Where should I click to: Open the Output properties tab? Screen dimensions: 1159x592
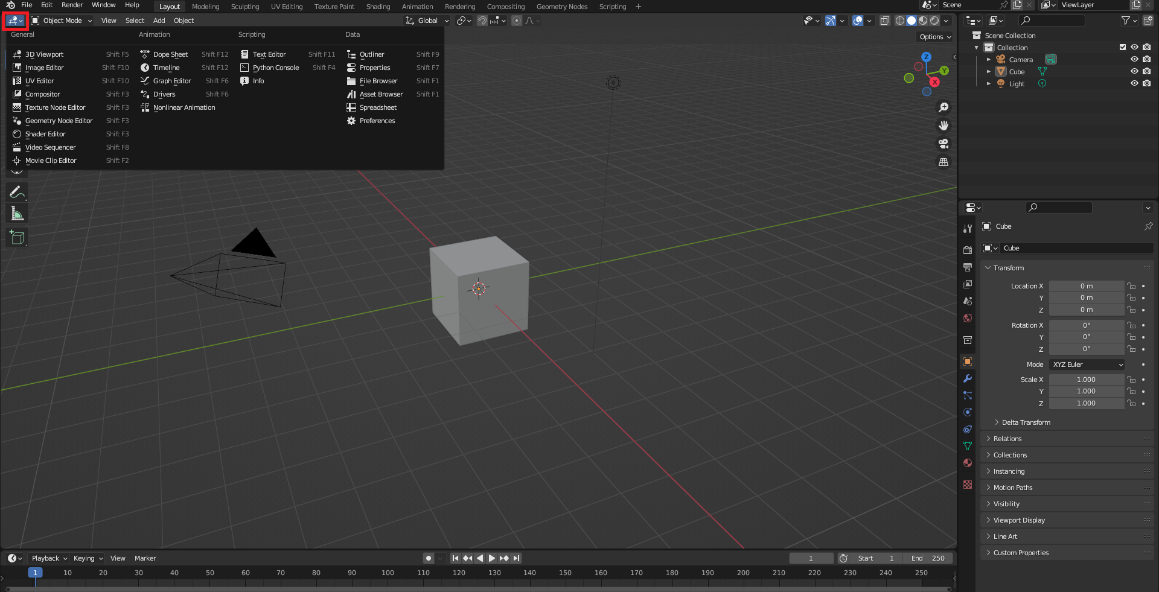click(968, 267)
